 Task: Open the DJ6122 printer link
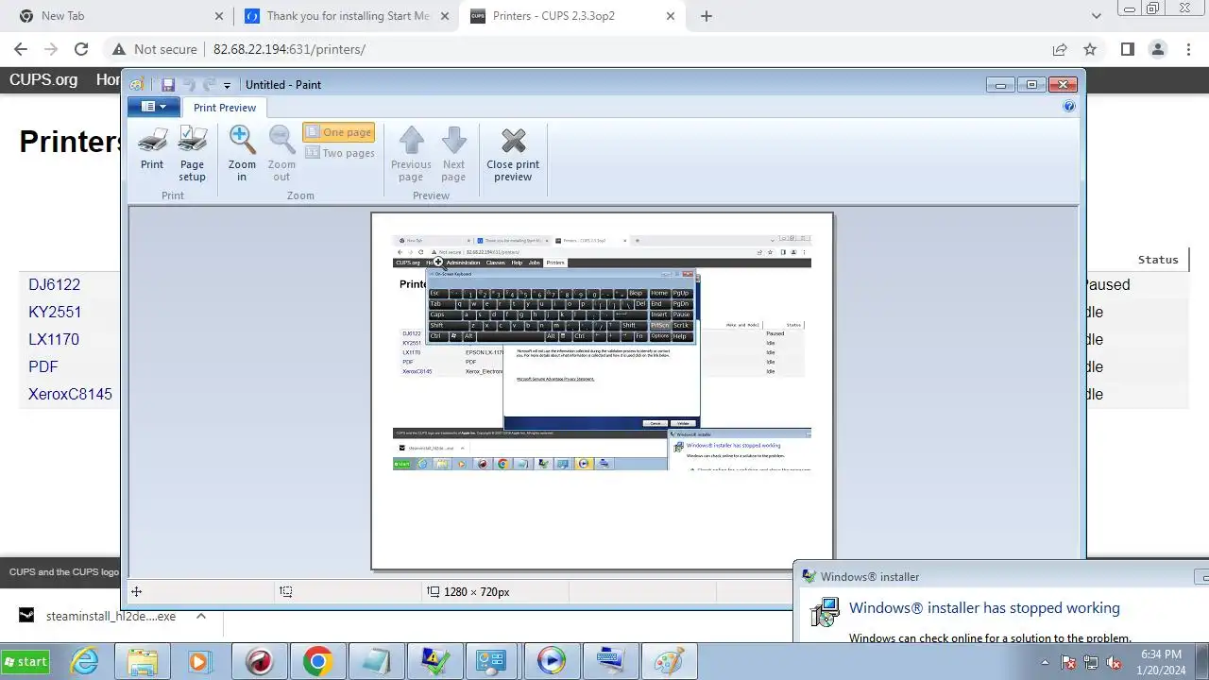54,284
